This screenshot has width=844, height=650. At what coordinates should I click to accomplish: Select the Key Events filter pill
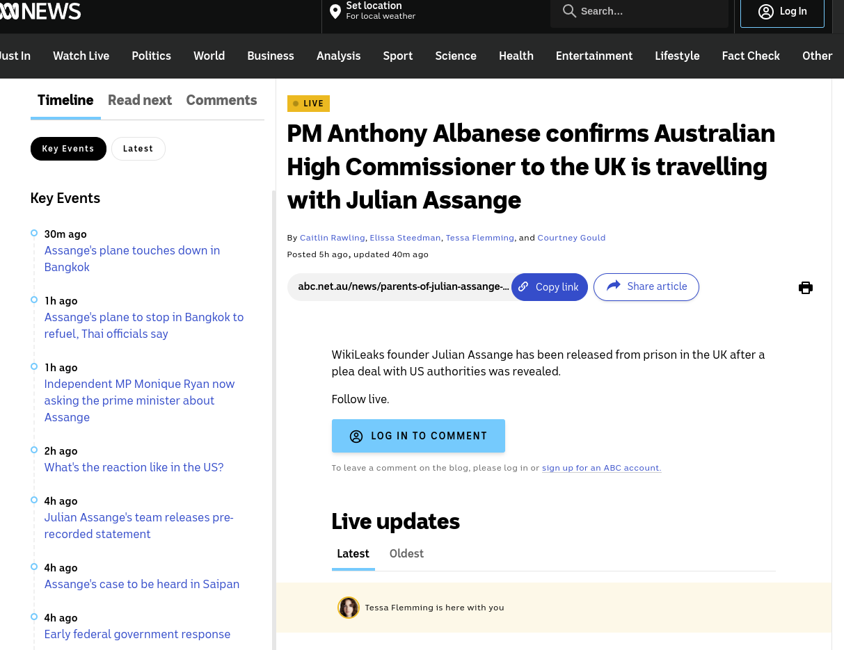tap(68, 149)
